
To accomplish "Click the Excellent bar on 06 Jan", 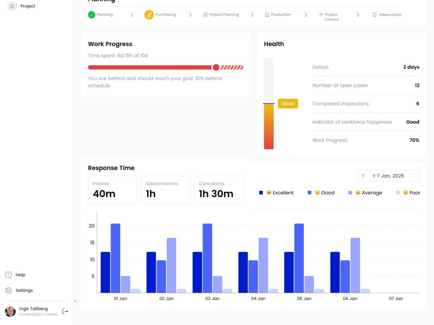I will click(x=335, y=272).
